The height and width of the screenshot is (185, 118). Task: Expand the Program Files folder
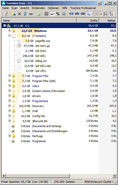10,76
